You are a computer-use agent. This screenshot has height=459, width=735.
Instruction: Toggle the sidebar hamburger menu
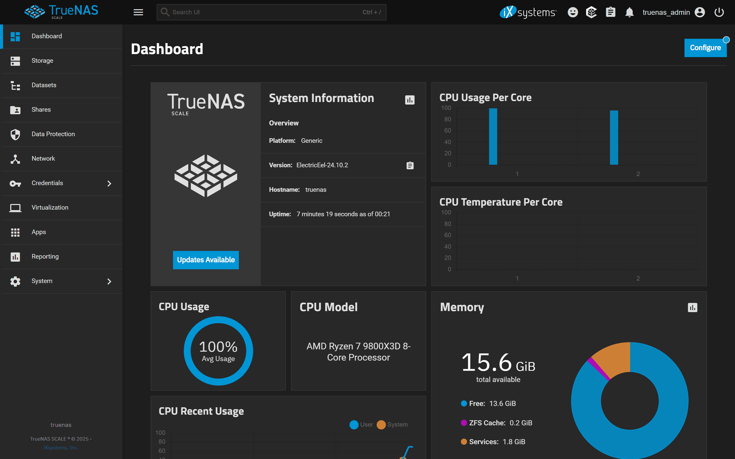pos(138,12)
